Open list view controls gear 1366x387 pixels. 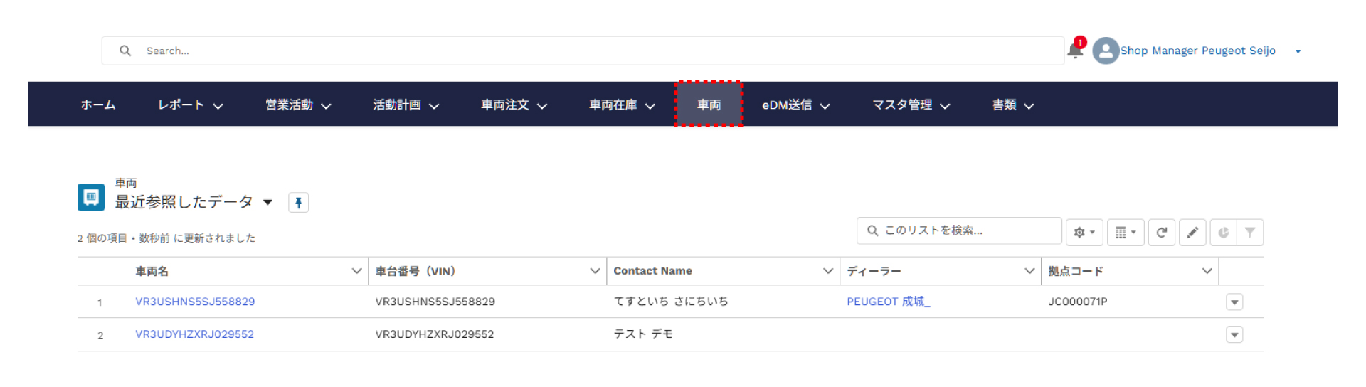click(1084, 233)
